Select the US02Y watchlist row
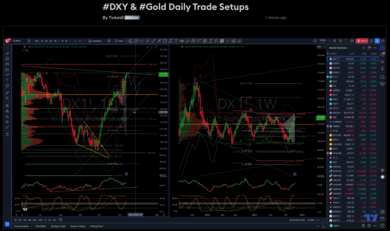Screen dimensions: 390x231 (x=353, y=63)
